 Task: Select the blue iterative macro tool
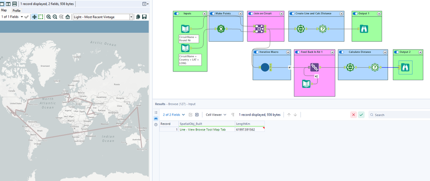coord(265,67)
